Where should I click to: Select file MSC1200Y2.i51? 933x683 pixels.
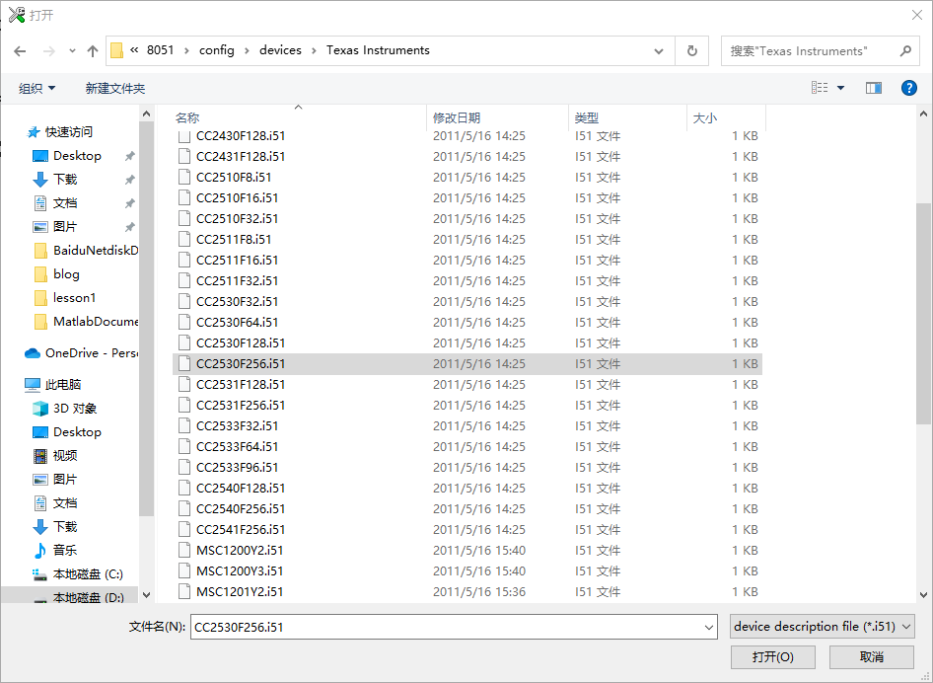pyautogui.click(x=467, y=550)
